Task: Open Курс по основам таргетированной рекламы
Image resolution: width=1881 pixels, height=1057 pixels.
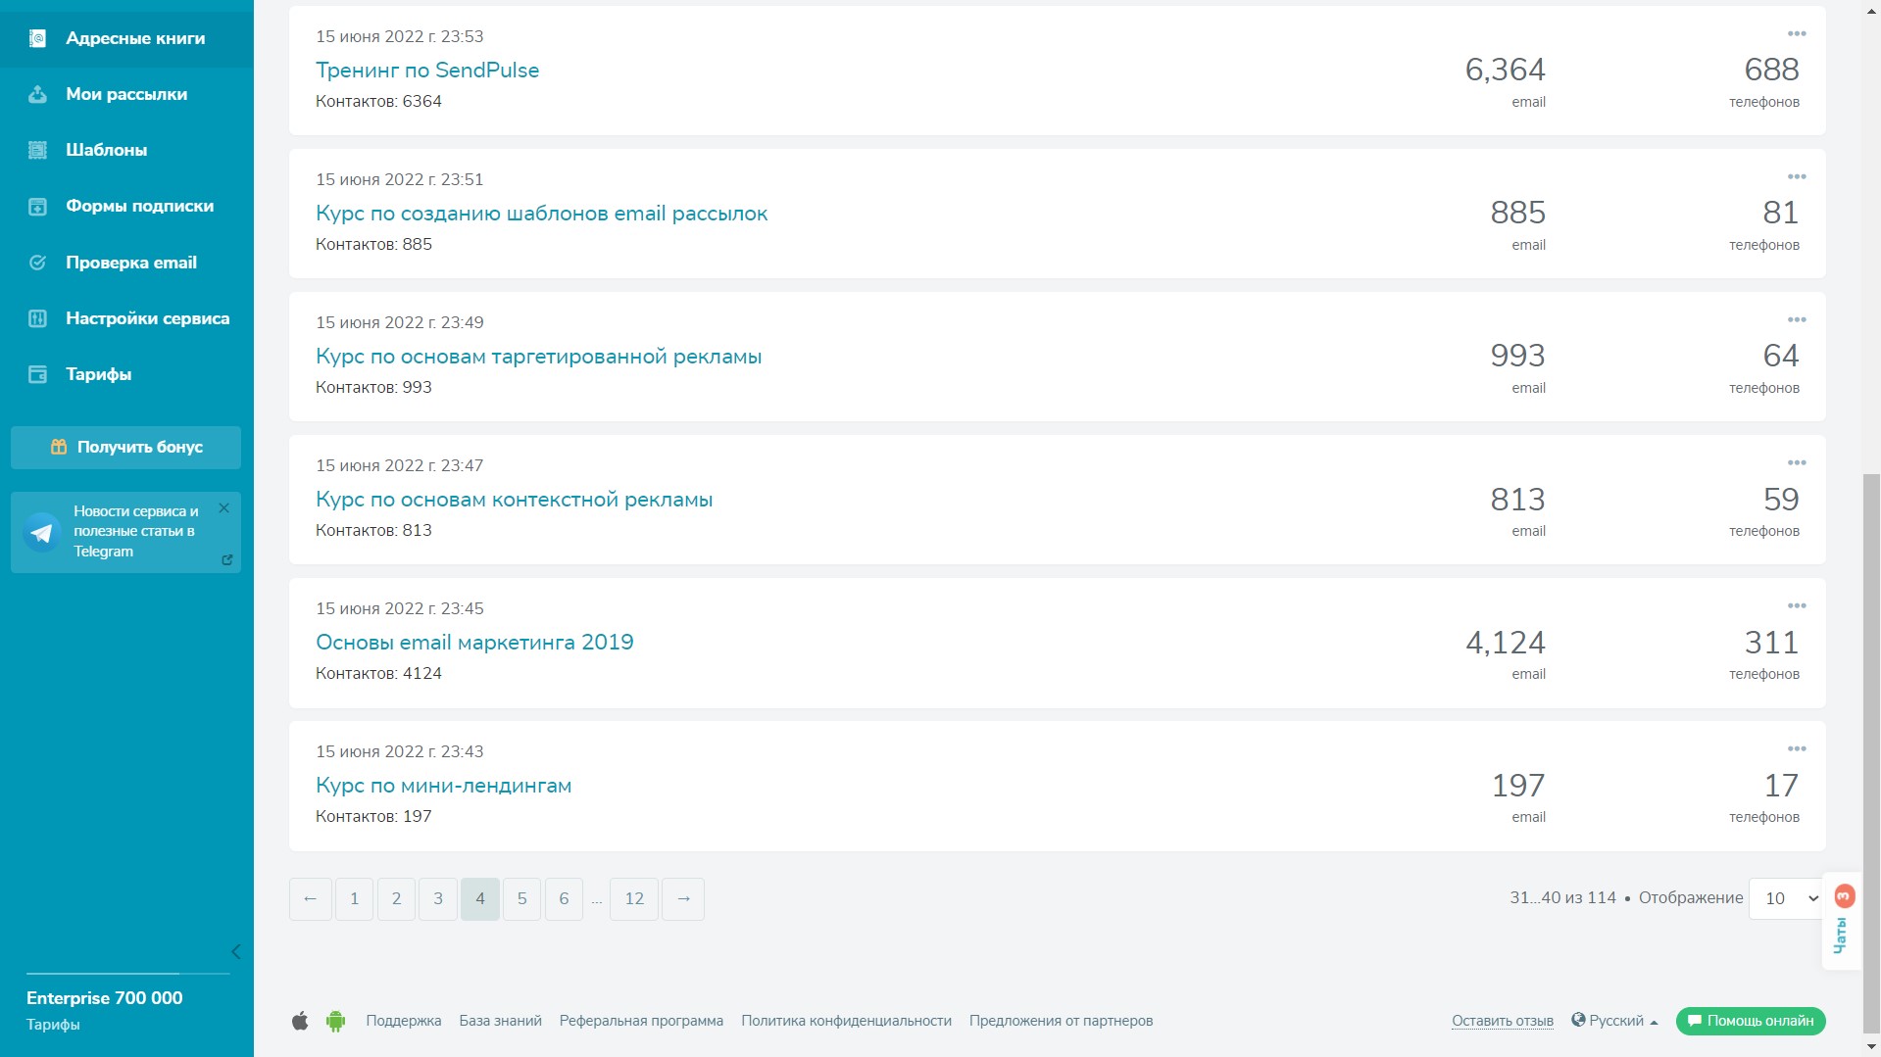Action: (538, 357)
